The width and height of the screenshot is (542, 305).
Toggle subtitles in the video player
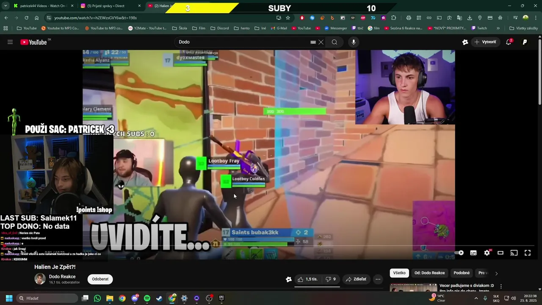tap(473, 253)
